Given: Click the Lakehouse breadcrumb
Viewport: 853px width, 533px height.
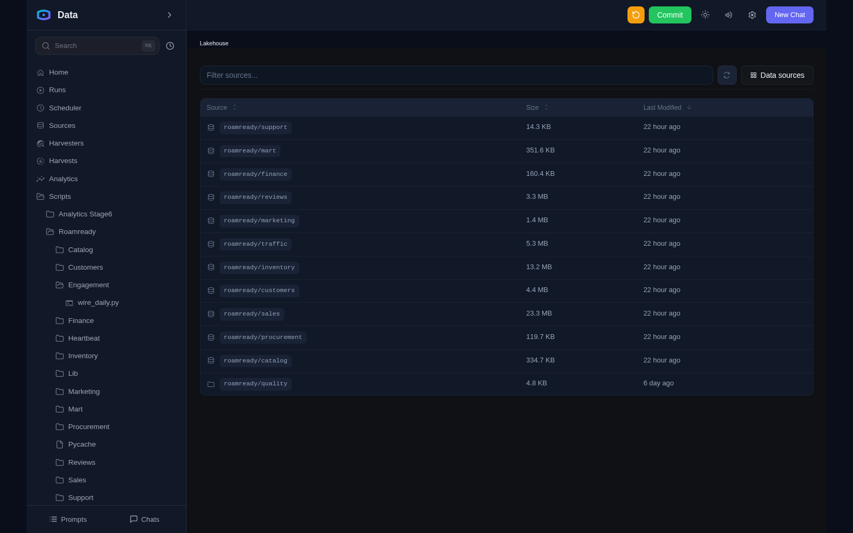Looking at the screenshot, I should tap(214, 43).
